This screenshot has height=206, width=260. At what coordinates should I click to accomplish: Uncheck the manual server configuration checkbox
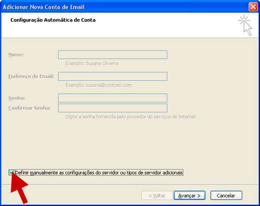pyautogui.click(x=11, y=173)
